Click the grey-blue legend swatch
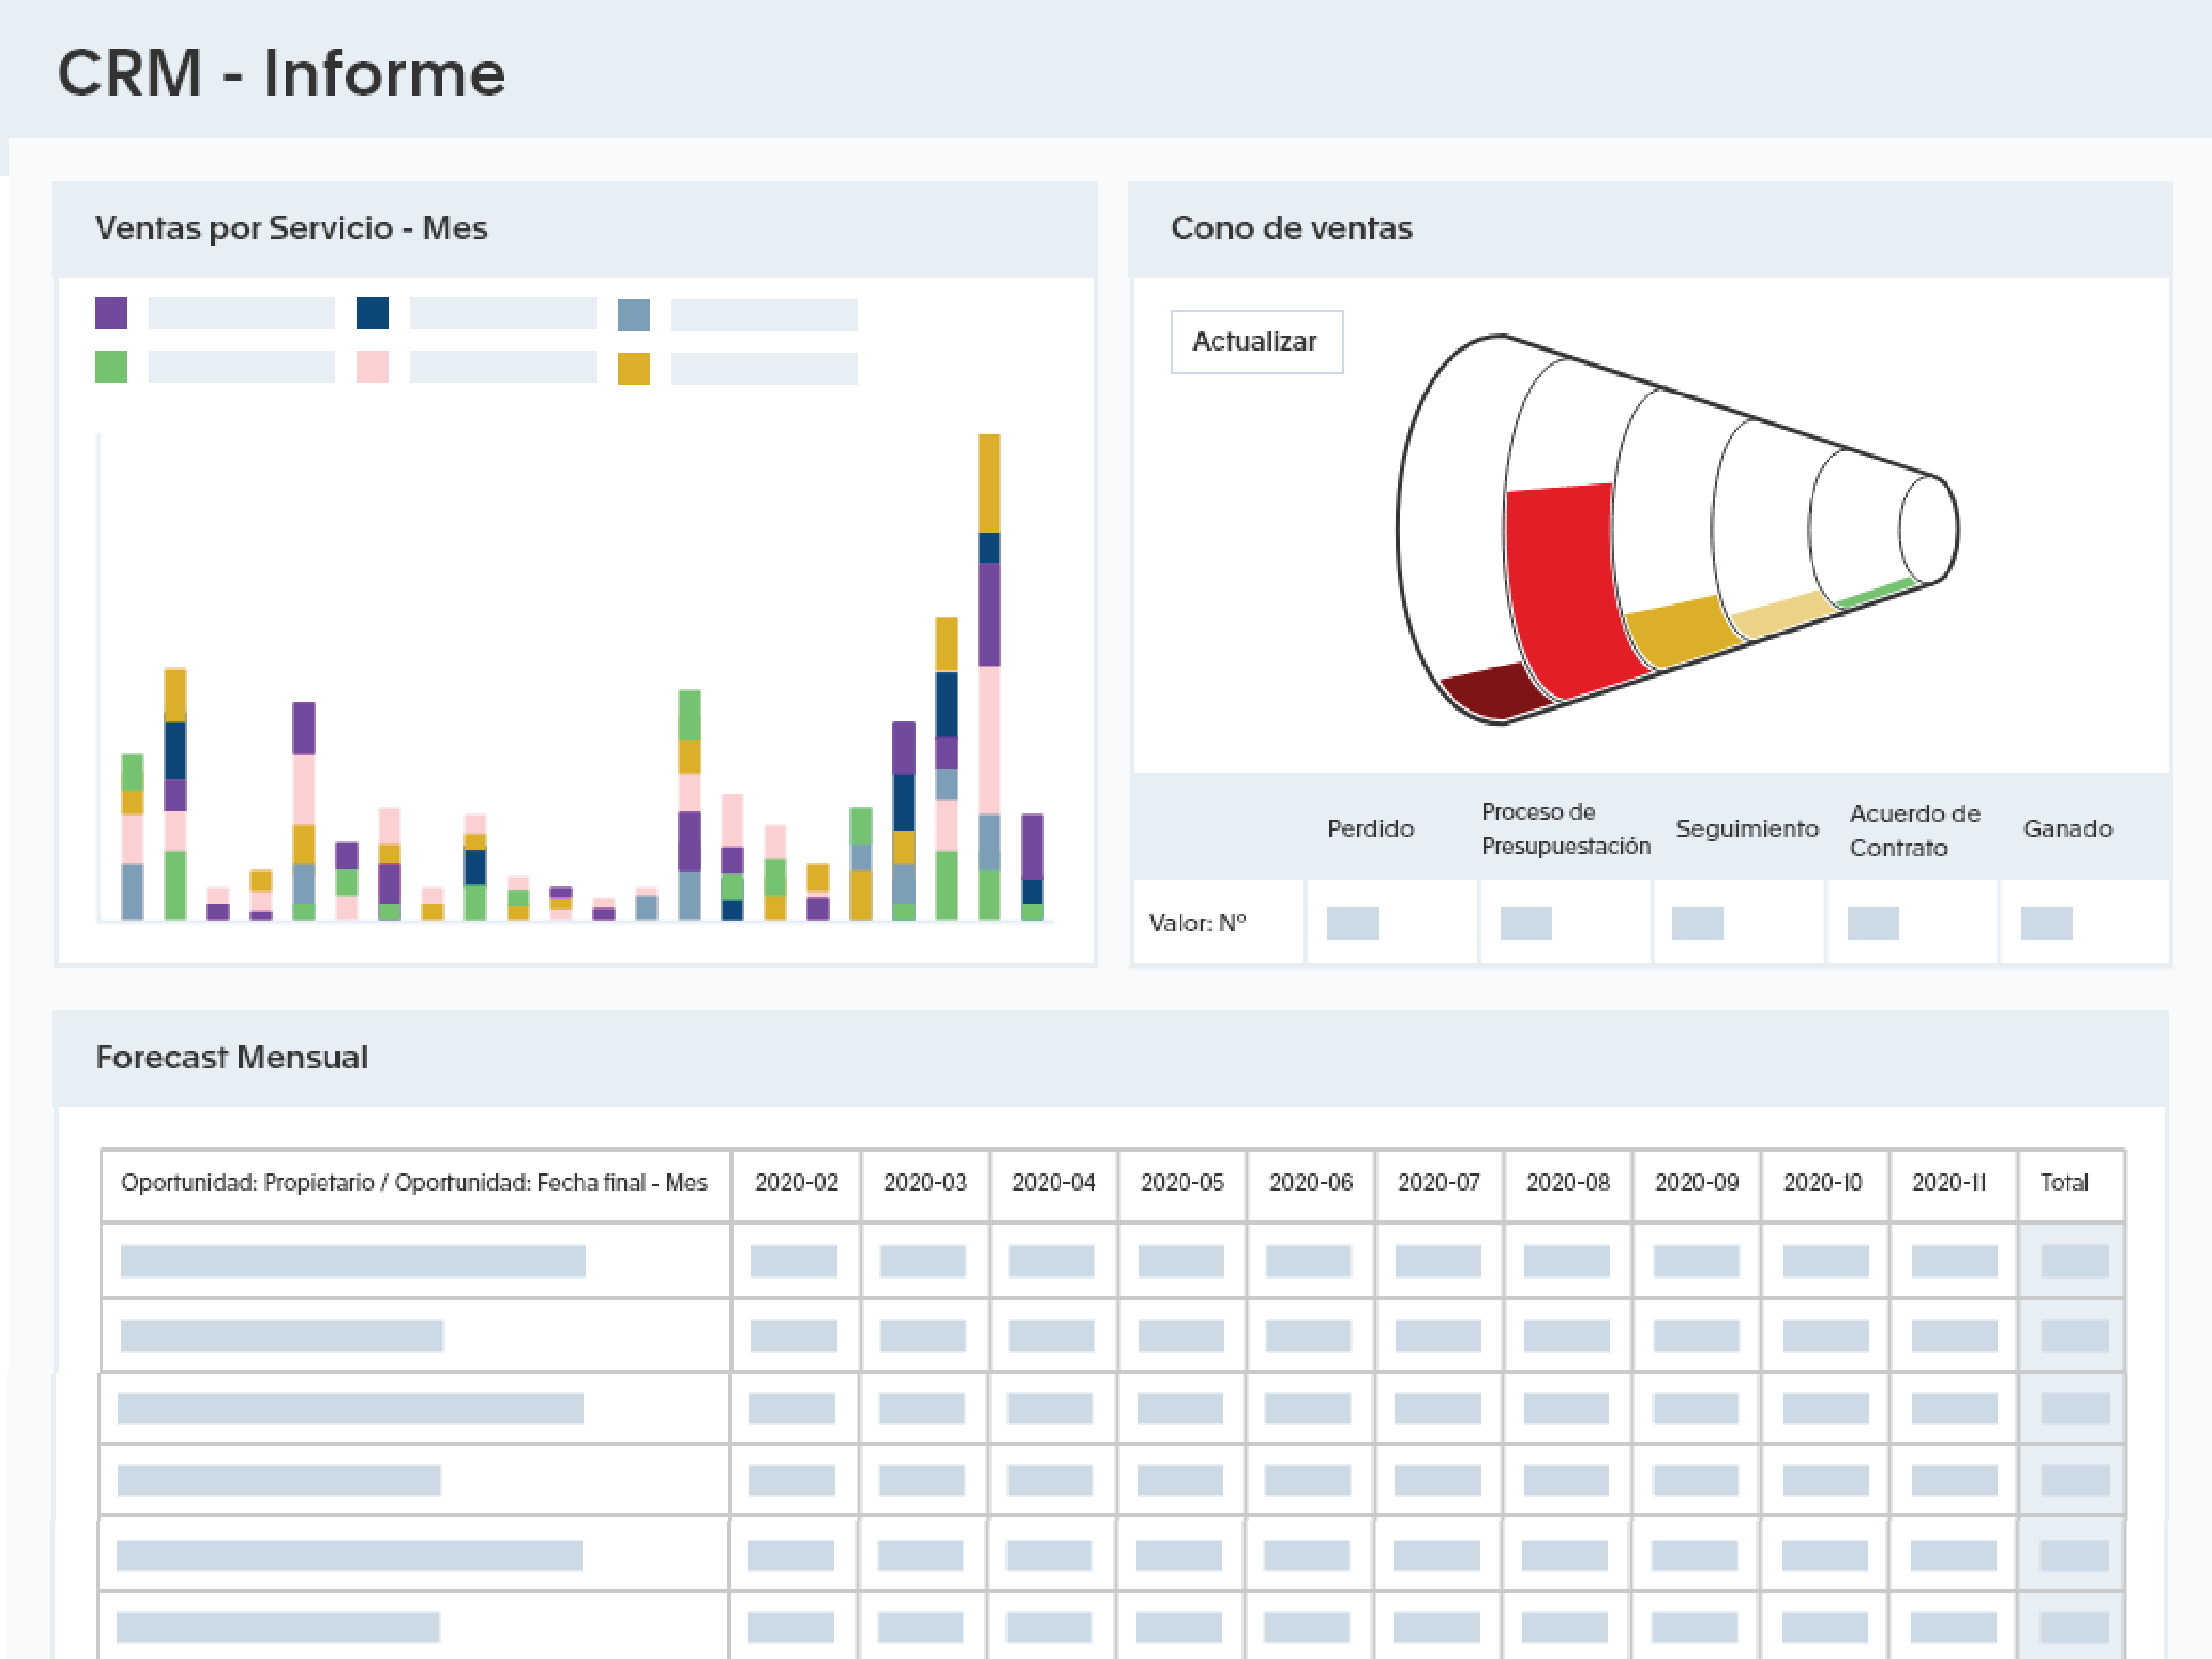 (x=633, y=315)
